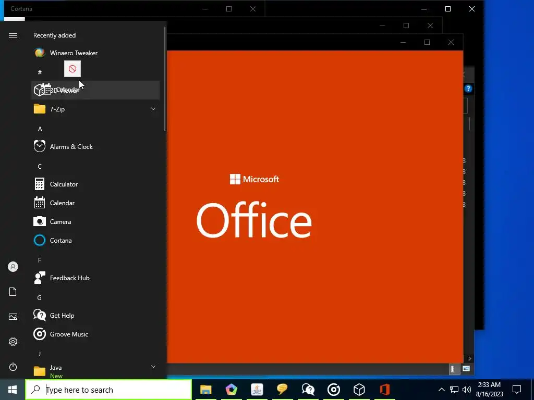Open the volume tray icon
This screenshot has width=534, height=400.
[467, 390]
